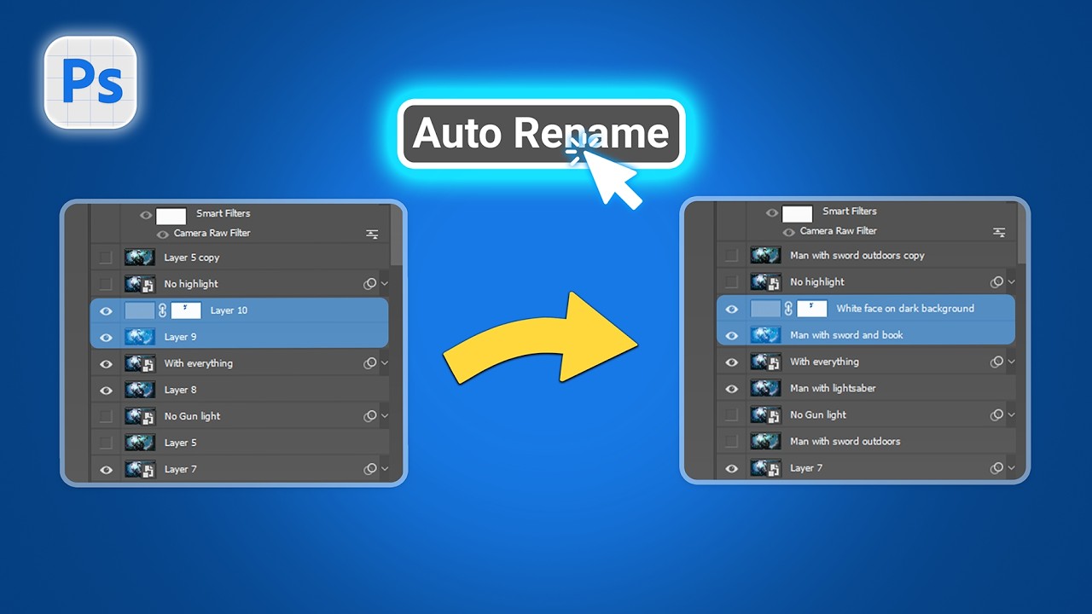
Task: Click mask link icon on White face layer
Action: point(788,309)
